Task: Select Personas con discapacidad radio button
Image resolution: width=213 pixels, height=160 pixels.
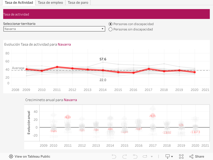Action: click(x=111, y=24)
